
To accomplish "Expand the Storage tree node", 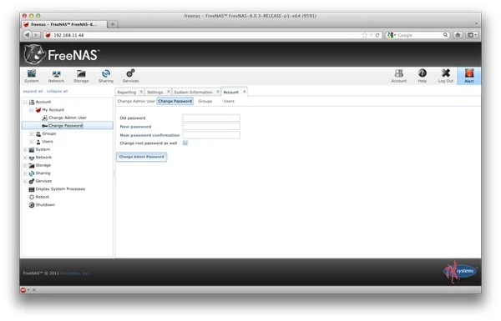I will [25, 166].
